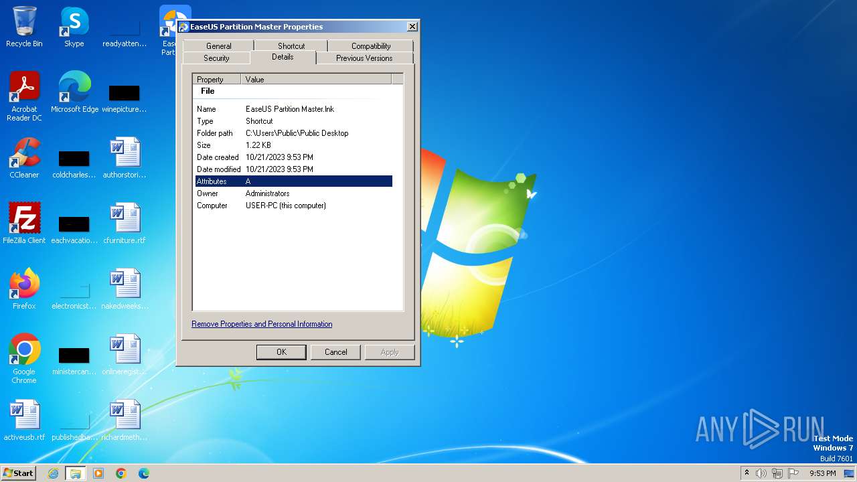Select the Date modified row
Screen dimensions: 857x482
294,169
